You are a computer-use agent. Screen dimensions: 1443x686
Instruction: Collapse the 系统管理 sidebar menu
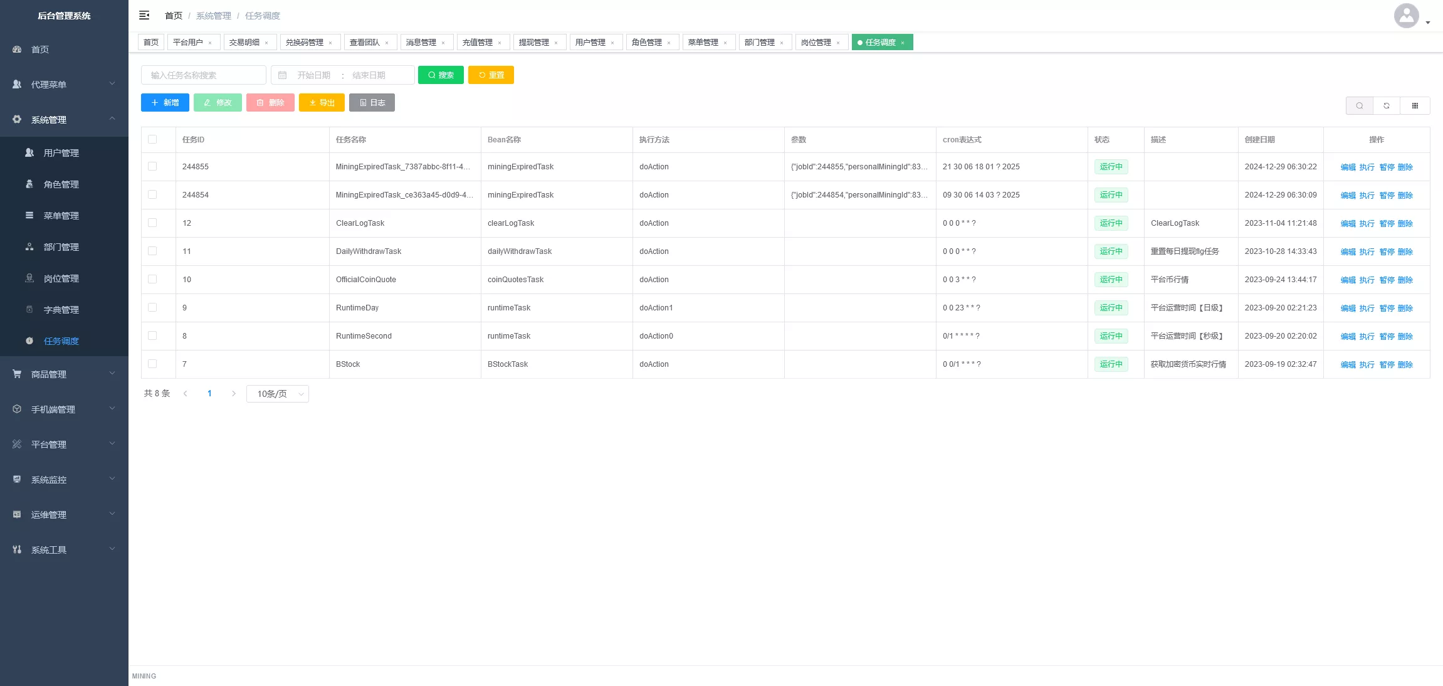(x=64, y=119)
